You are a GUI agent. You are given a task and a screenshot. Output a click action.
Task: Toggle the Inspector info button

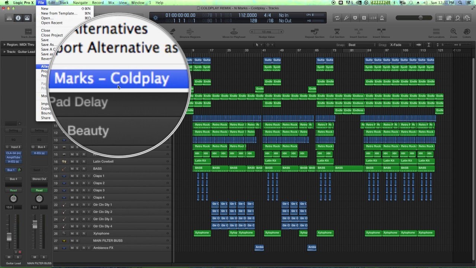pyautogui.click(x=18, y=18)
